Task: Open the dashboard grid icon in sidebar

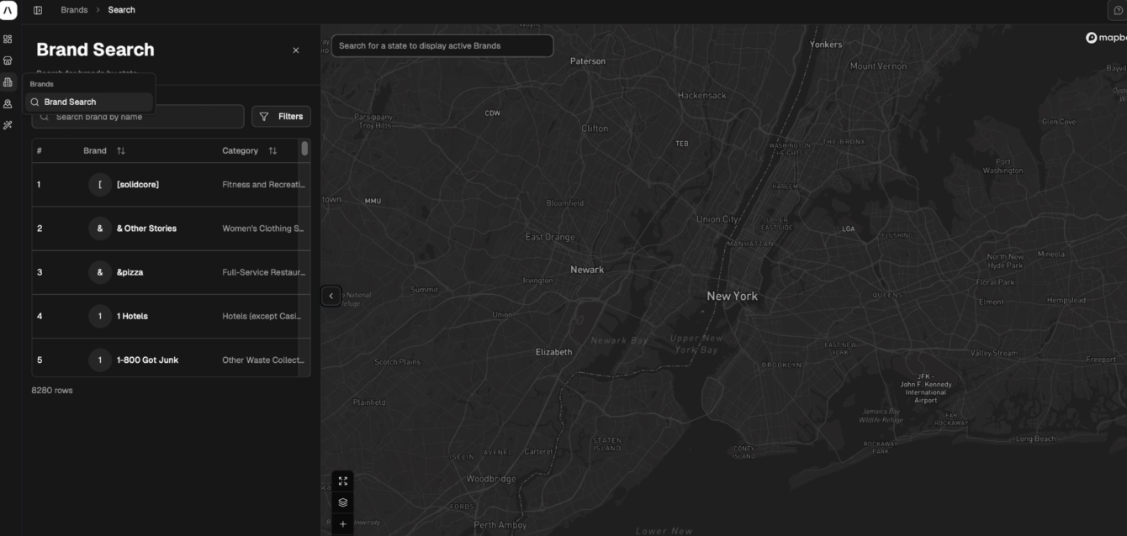Action: (x=8, y=39)
